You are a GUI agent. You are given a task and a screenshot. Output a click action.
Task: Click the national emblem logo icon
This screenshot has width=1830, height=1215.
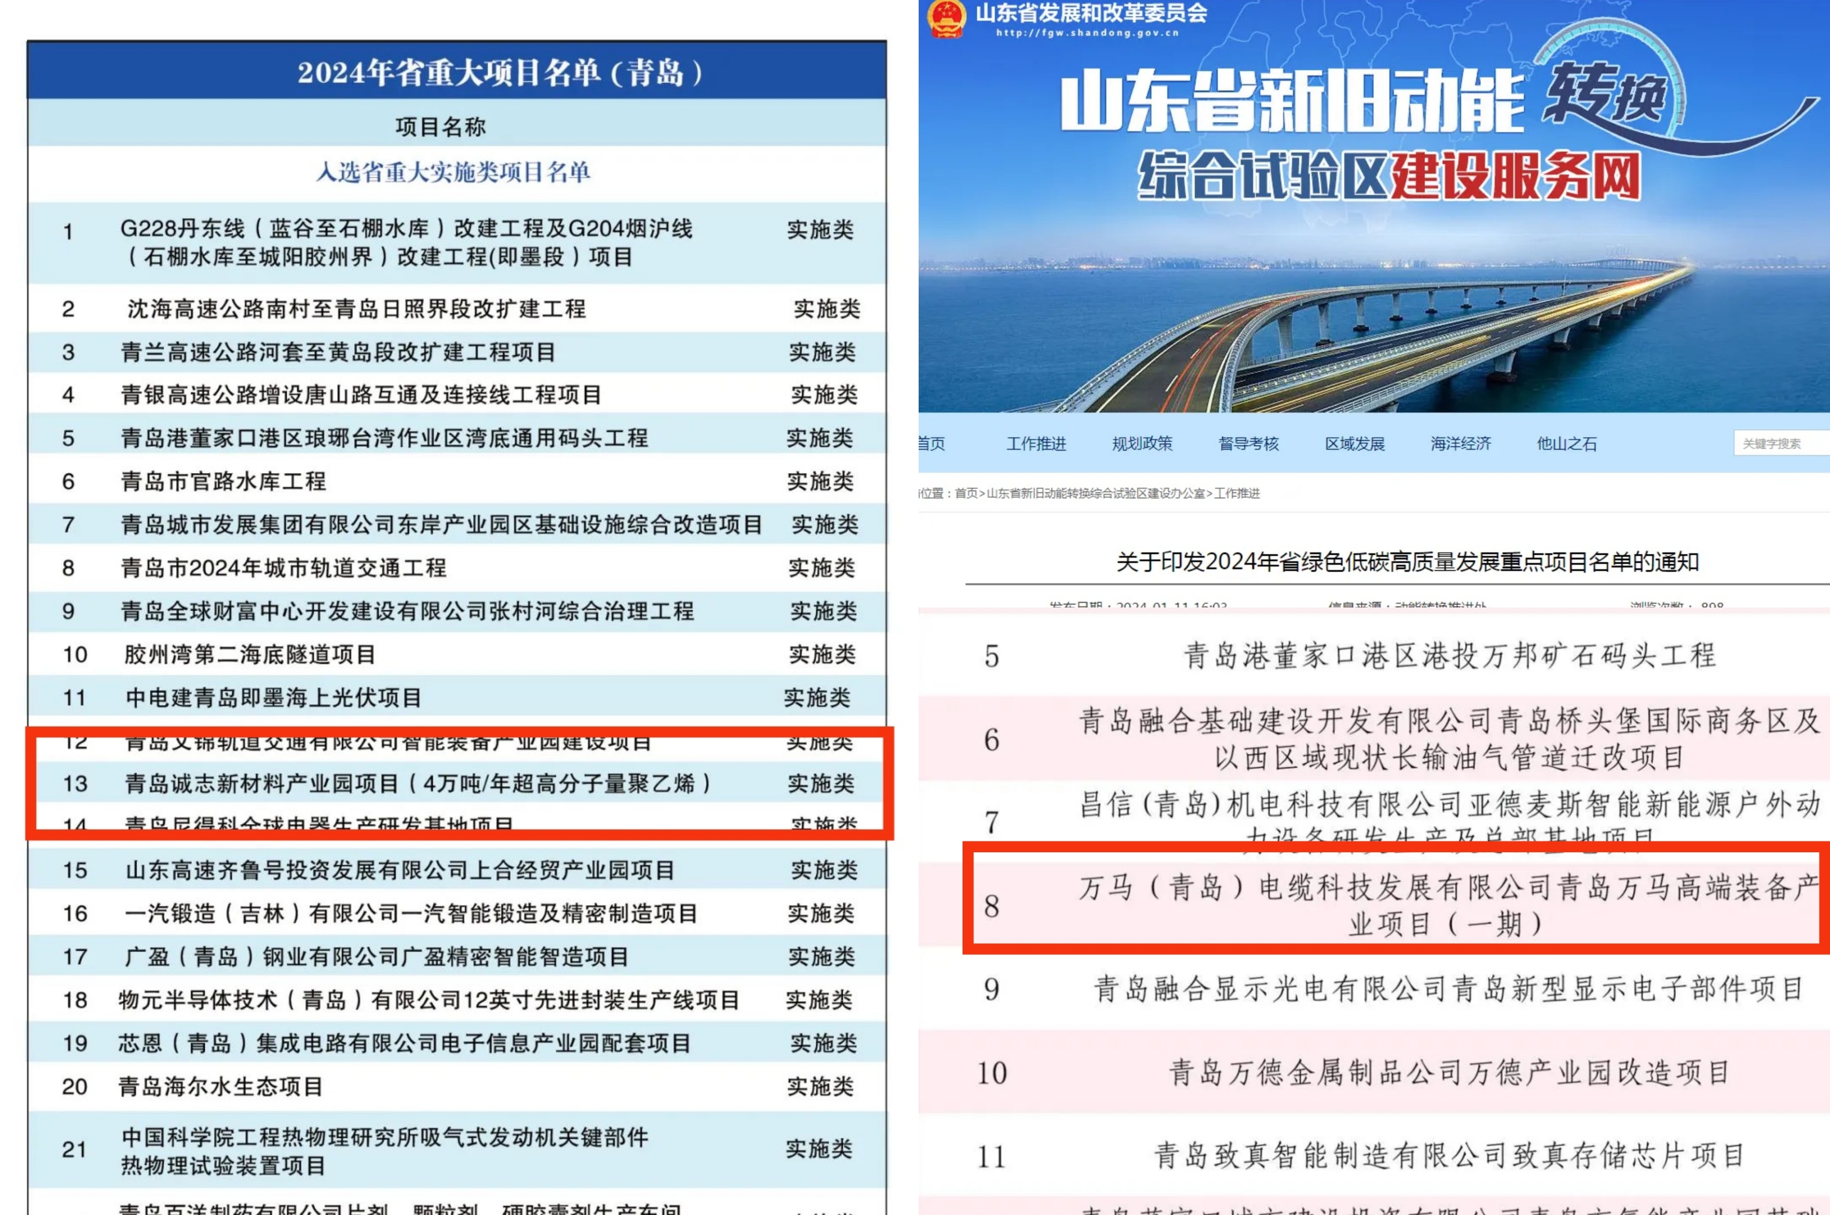click(946, 19)
